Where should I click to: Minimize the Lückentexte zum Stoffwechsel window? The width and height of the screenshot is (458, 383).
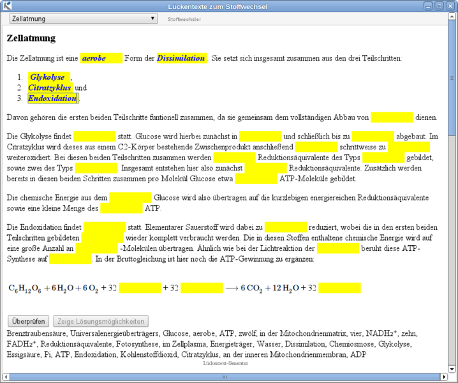point(428,6)
